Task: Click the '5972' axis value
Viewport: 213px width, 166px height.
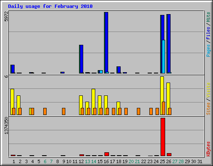Action: [6, 17]
